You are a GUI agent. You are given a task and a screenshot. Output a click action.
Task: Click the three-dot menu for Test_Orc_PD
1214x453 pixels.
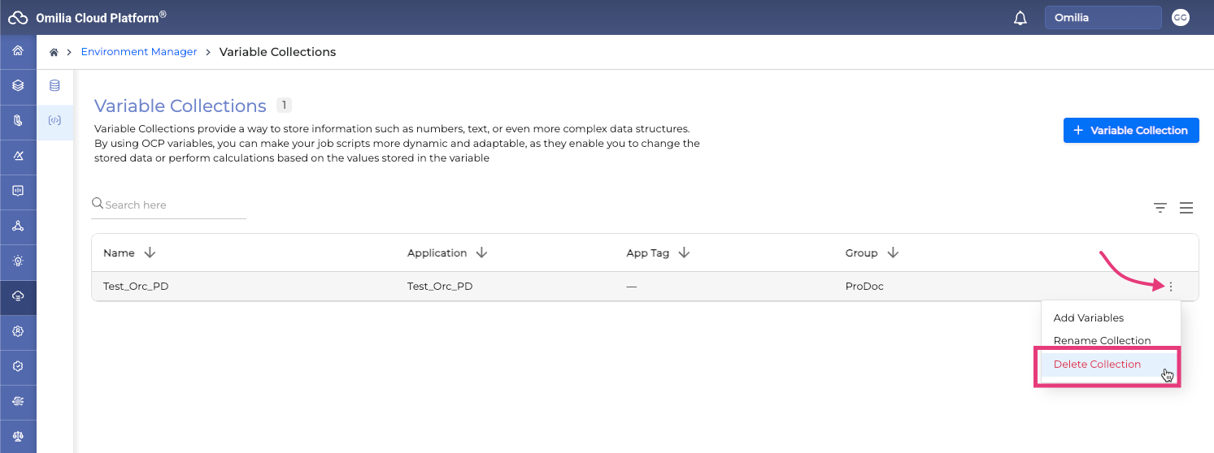1171,287
